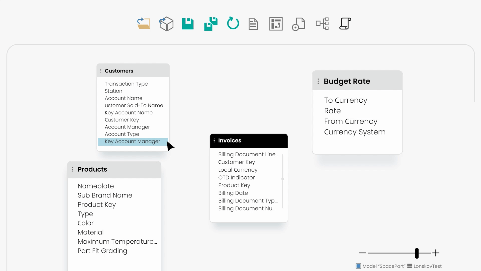Screen dimensions: 481x271
Task: Click the diagram layout toolbar icon
Action: 276,24
